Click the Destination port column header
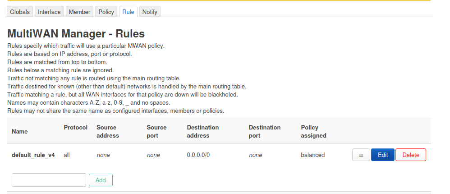The image size is (450, 194). [265, 131]
